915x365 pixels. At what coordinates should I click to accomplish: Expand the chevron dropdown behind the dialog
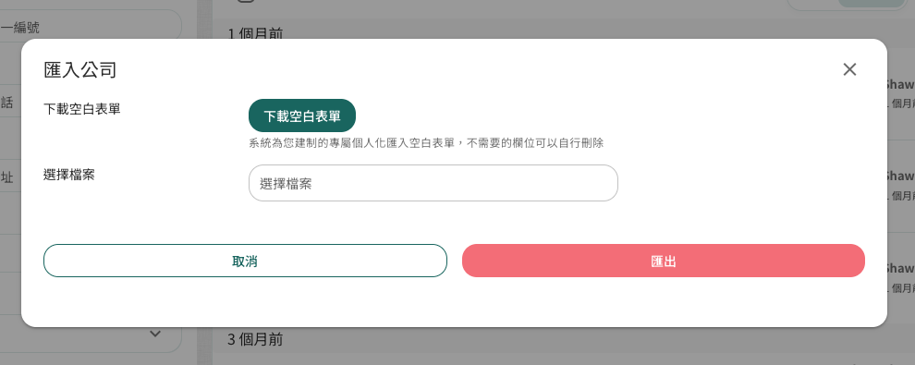155,335
